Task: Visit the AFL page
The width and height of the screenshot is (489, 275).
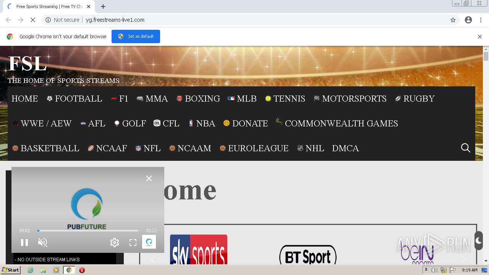Action: point(92,123)
